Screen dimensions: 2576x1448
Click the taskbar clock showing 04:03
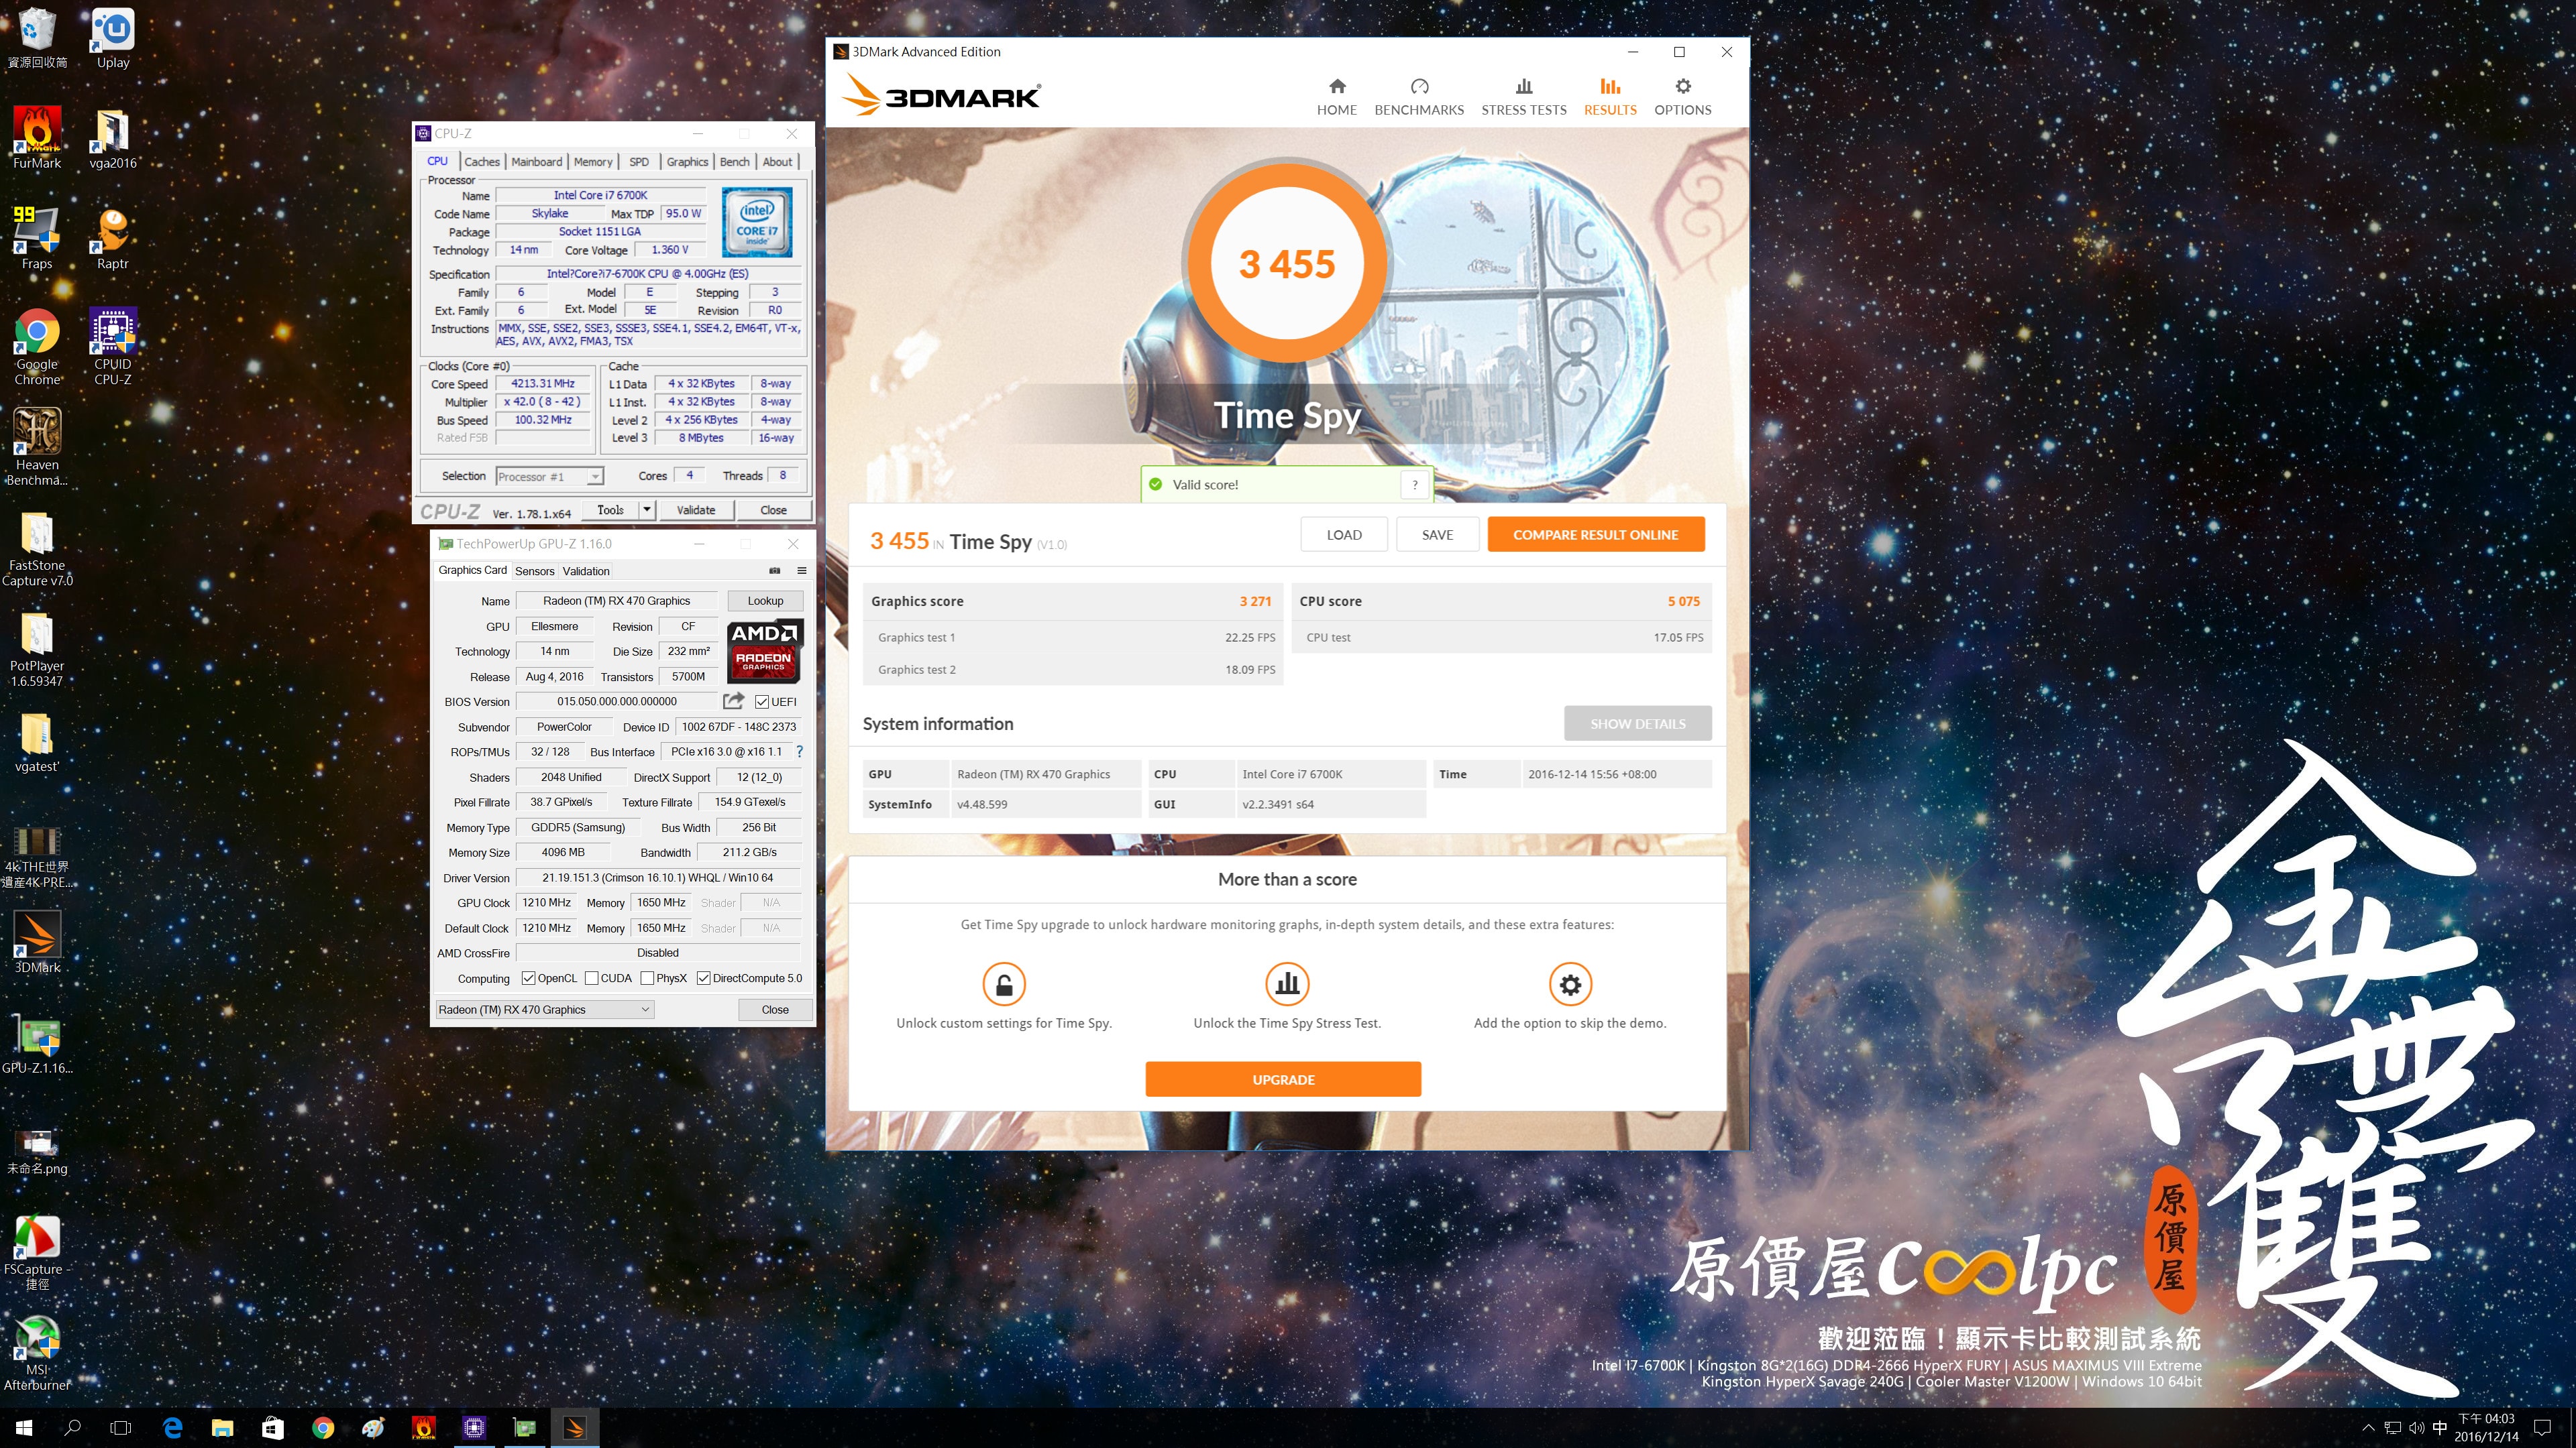pyautogui.click(x=2486, y=1427)
